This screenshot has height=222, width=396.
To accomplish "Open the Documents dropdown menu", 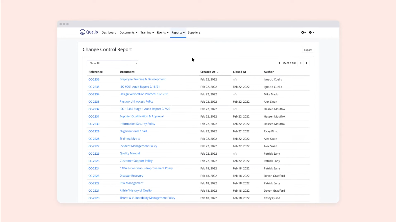I will tap(128, 33).
